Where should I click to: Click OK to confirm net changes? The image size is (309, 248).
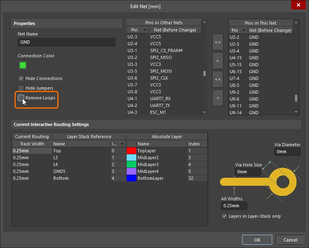[x=257, y=240]
